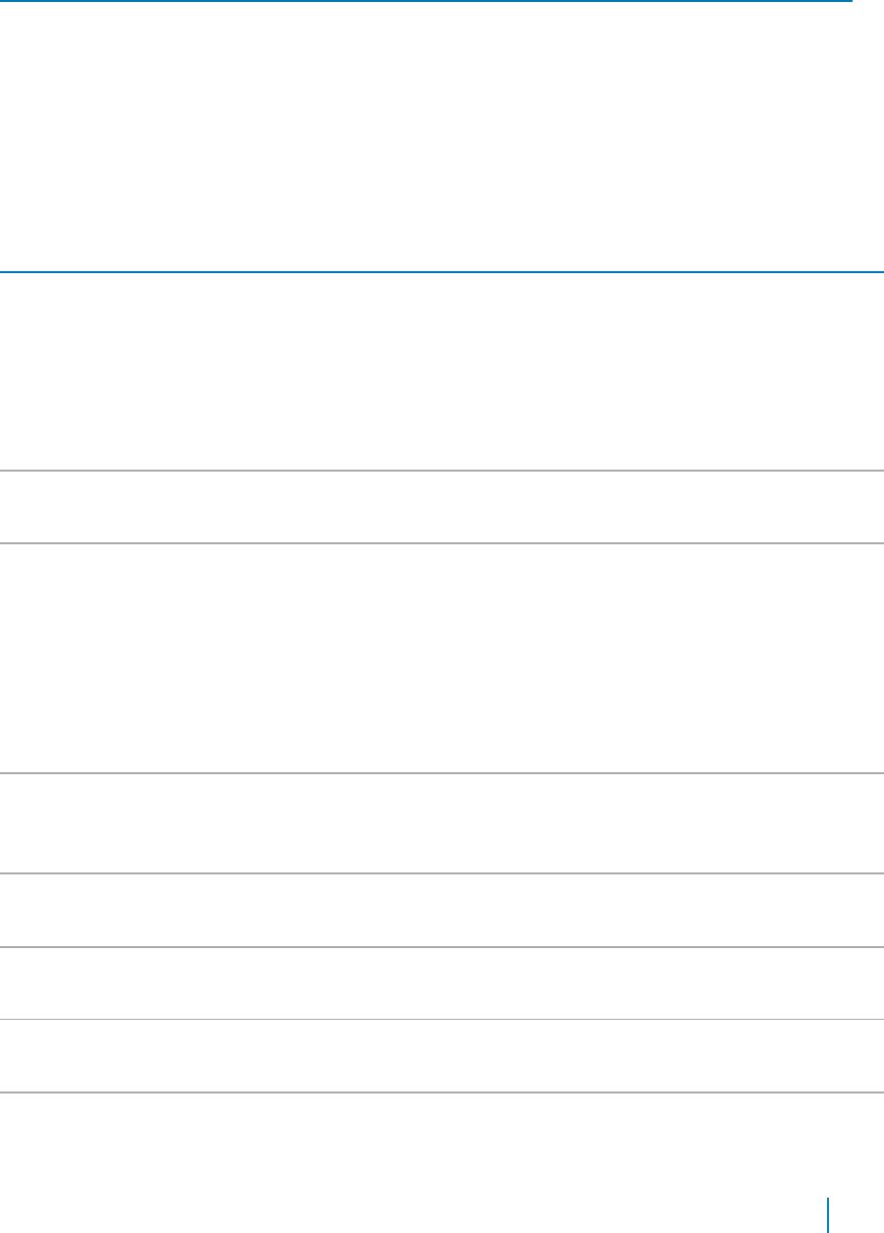Click the sixth gray horizontal separator line
The image size is (884, 1233).
click(442, 1019)
